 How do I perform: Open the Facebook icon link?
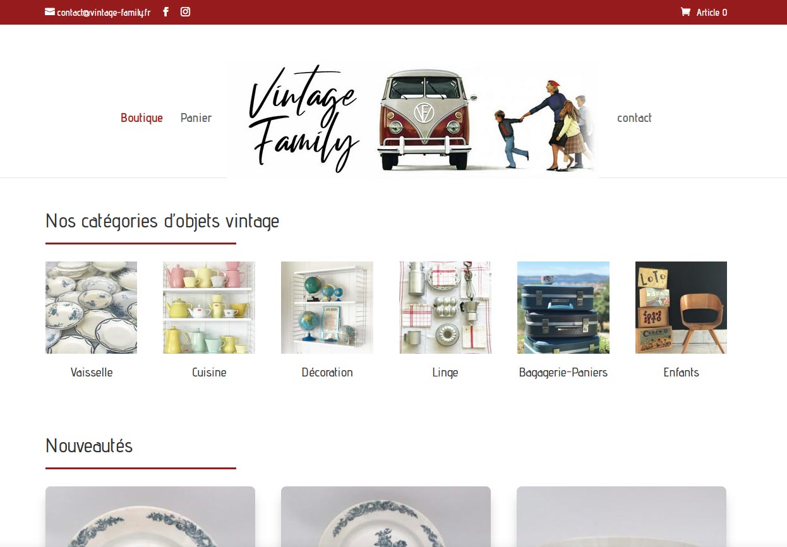165,11
